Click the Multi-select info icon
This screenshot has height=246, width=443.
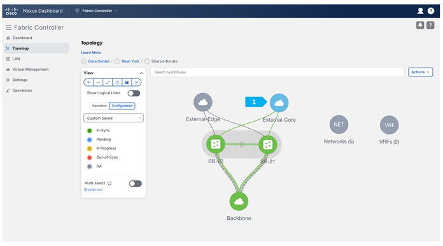click(109, 184)
